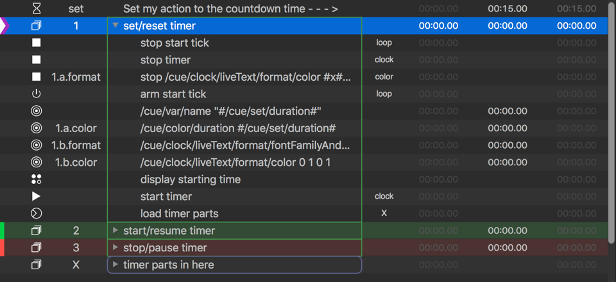The width and height of the screenshot is (616, 282).
Task: Expand the 'timer parts in here' group
Action: [x=116, y=265]
